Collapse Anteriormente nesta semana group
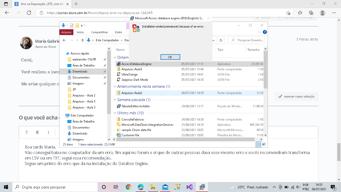 click(115, 86)
